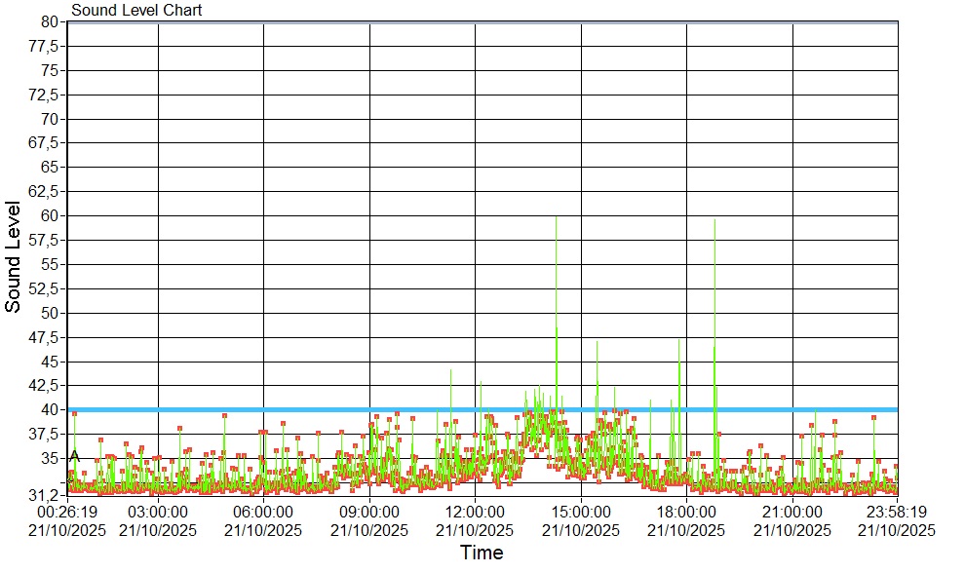Click the 15:00:00 time axis label

pos(581,512)
